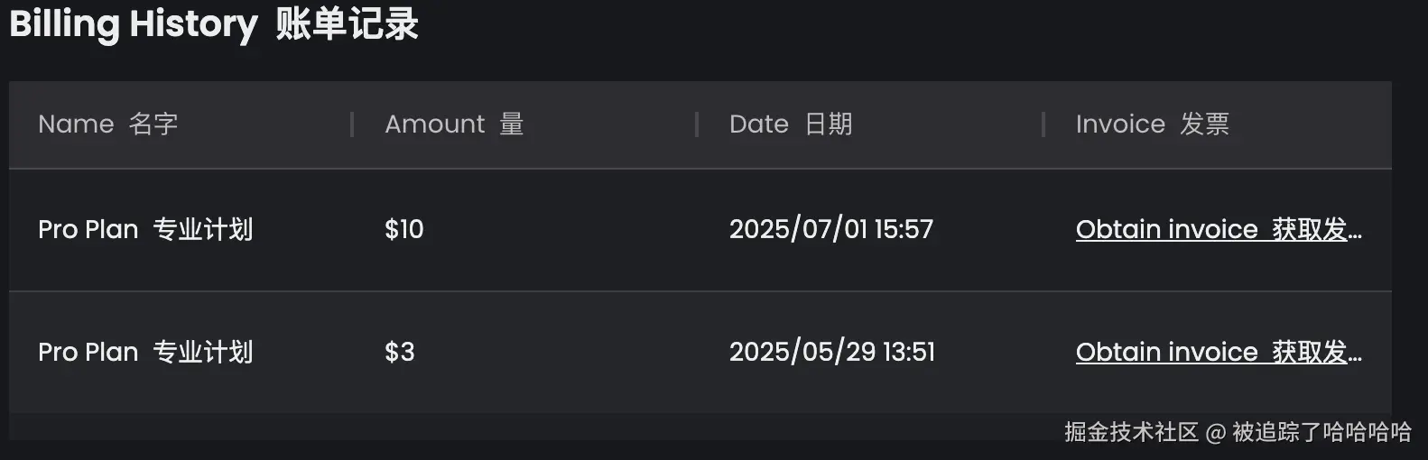Click the divider between Name and Amount columns
This screenshot has height=460, width=1428.
point(352,124)
